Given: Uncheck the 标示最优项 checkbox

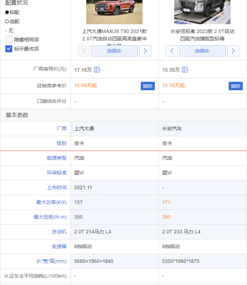Looking at the screenshot, I should (x=9, y=49).
